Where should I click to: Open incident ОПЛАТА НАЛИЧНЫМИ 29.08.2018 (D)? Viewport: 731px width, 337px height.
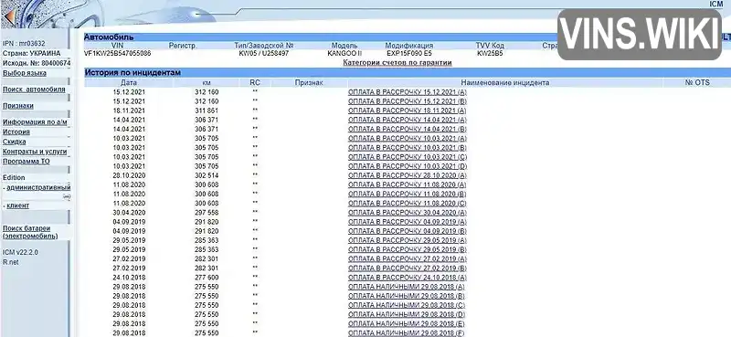(407, 315)
